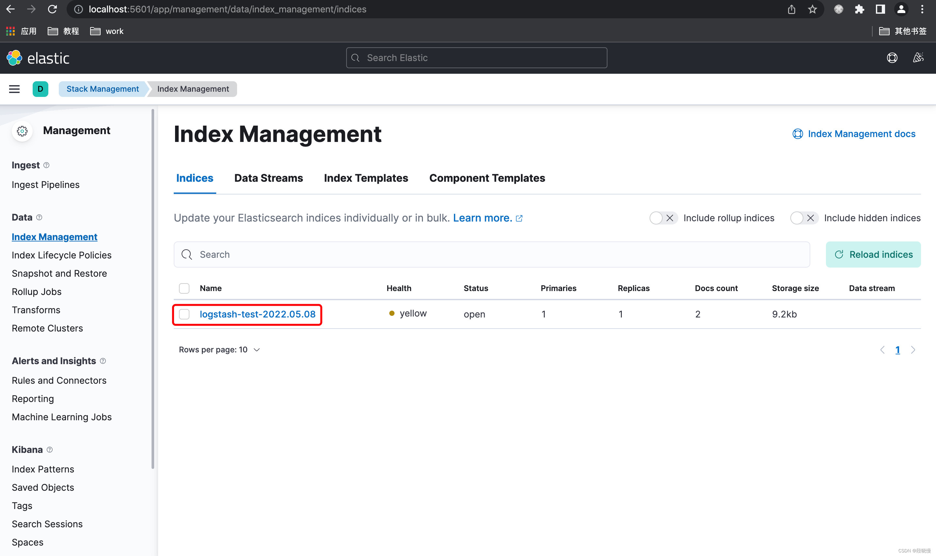Toggle Include rollup indices switch

coord(663,218)
